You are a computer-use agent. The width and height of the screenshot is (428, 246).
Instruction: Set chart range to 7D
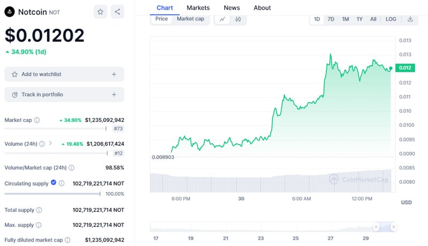(x=331, y=19)
